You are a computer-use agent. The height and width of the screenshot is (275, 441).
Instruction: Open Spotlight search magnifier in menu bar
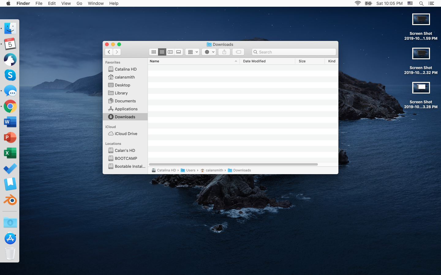click(421, 3)
